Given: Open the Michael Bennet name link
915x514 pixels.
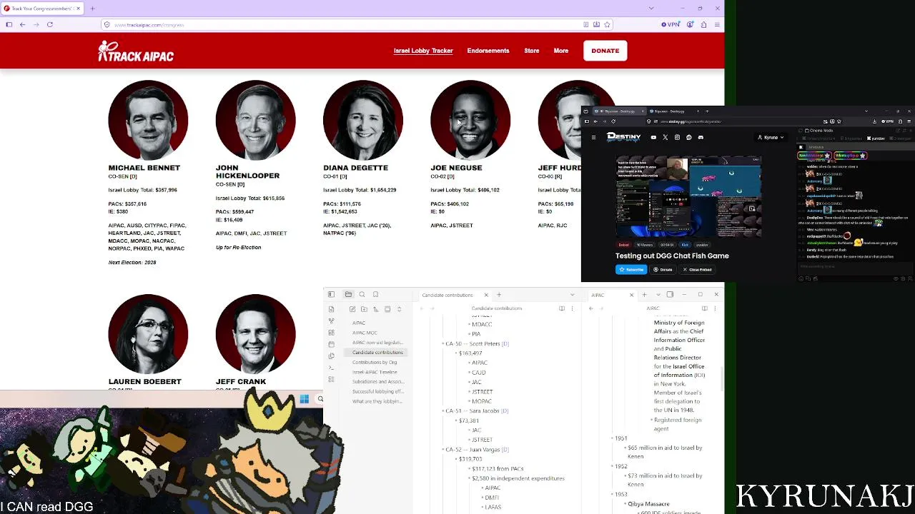Looking at the screenshot, I should pyautogui.click(x=144, y=168).
